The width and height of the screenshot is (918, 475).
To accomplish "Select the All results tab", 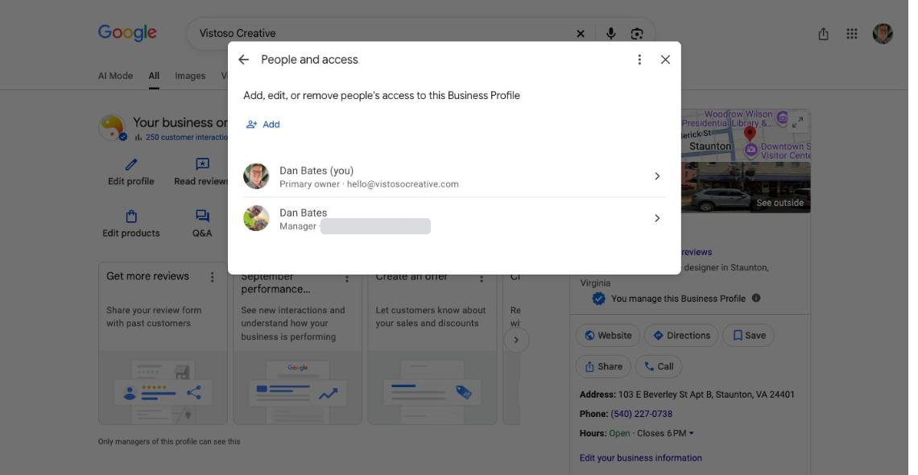I will tap(154, 76).
